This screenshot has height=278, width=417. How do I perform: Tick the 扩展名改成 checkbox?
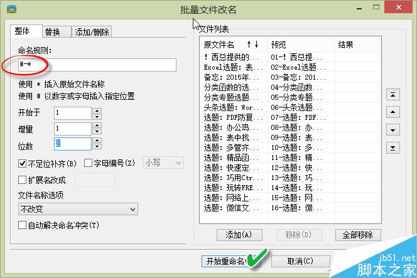pyautogui.click(x=23, y=180)
